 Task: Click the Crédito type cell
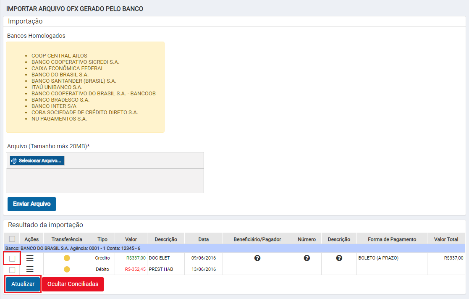(102, 258)
